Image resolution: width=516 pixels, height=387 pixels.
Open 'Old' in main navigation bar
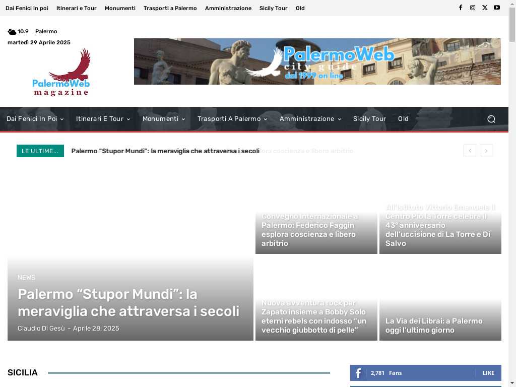coord(403,119)
